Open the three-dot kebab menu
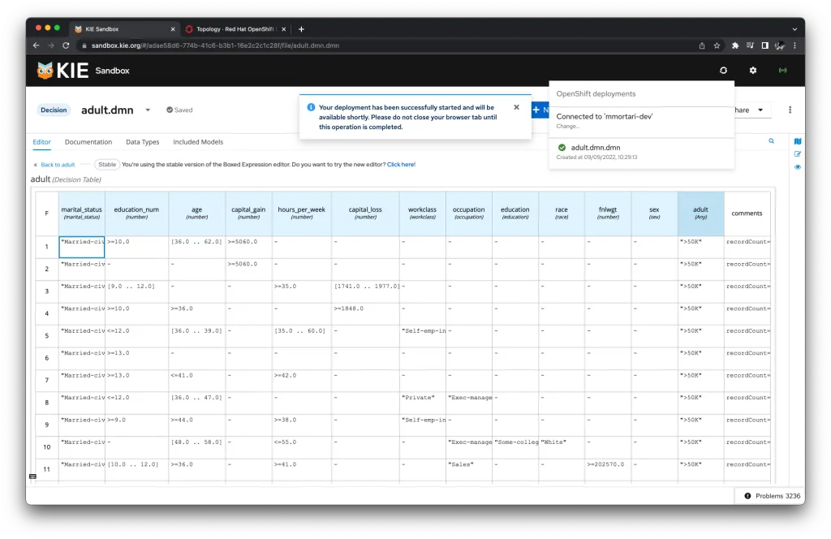The height and width of the screenshot is (539, 831). (790, 110)
